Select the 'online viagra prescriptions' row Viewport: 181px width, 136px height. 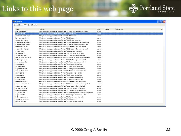click(x=89, y=43)
